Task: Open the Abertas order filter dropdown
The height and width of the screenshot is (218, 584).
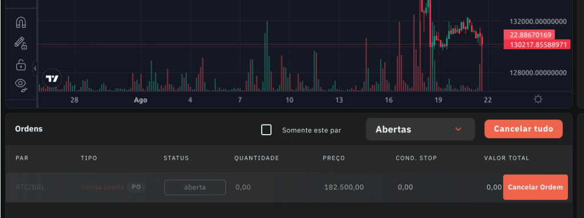Action: [420, 130]
